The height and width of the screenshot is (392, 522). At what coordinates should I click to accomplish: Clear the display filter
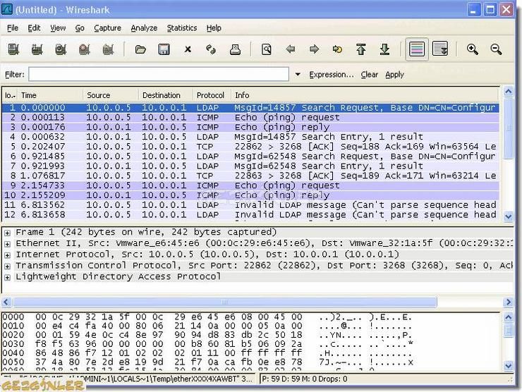[369, 75]
